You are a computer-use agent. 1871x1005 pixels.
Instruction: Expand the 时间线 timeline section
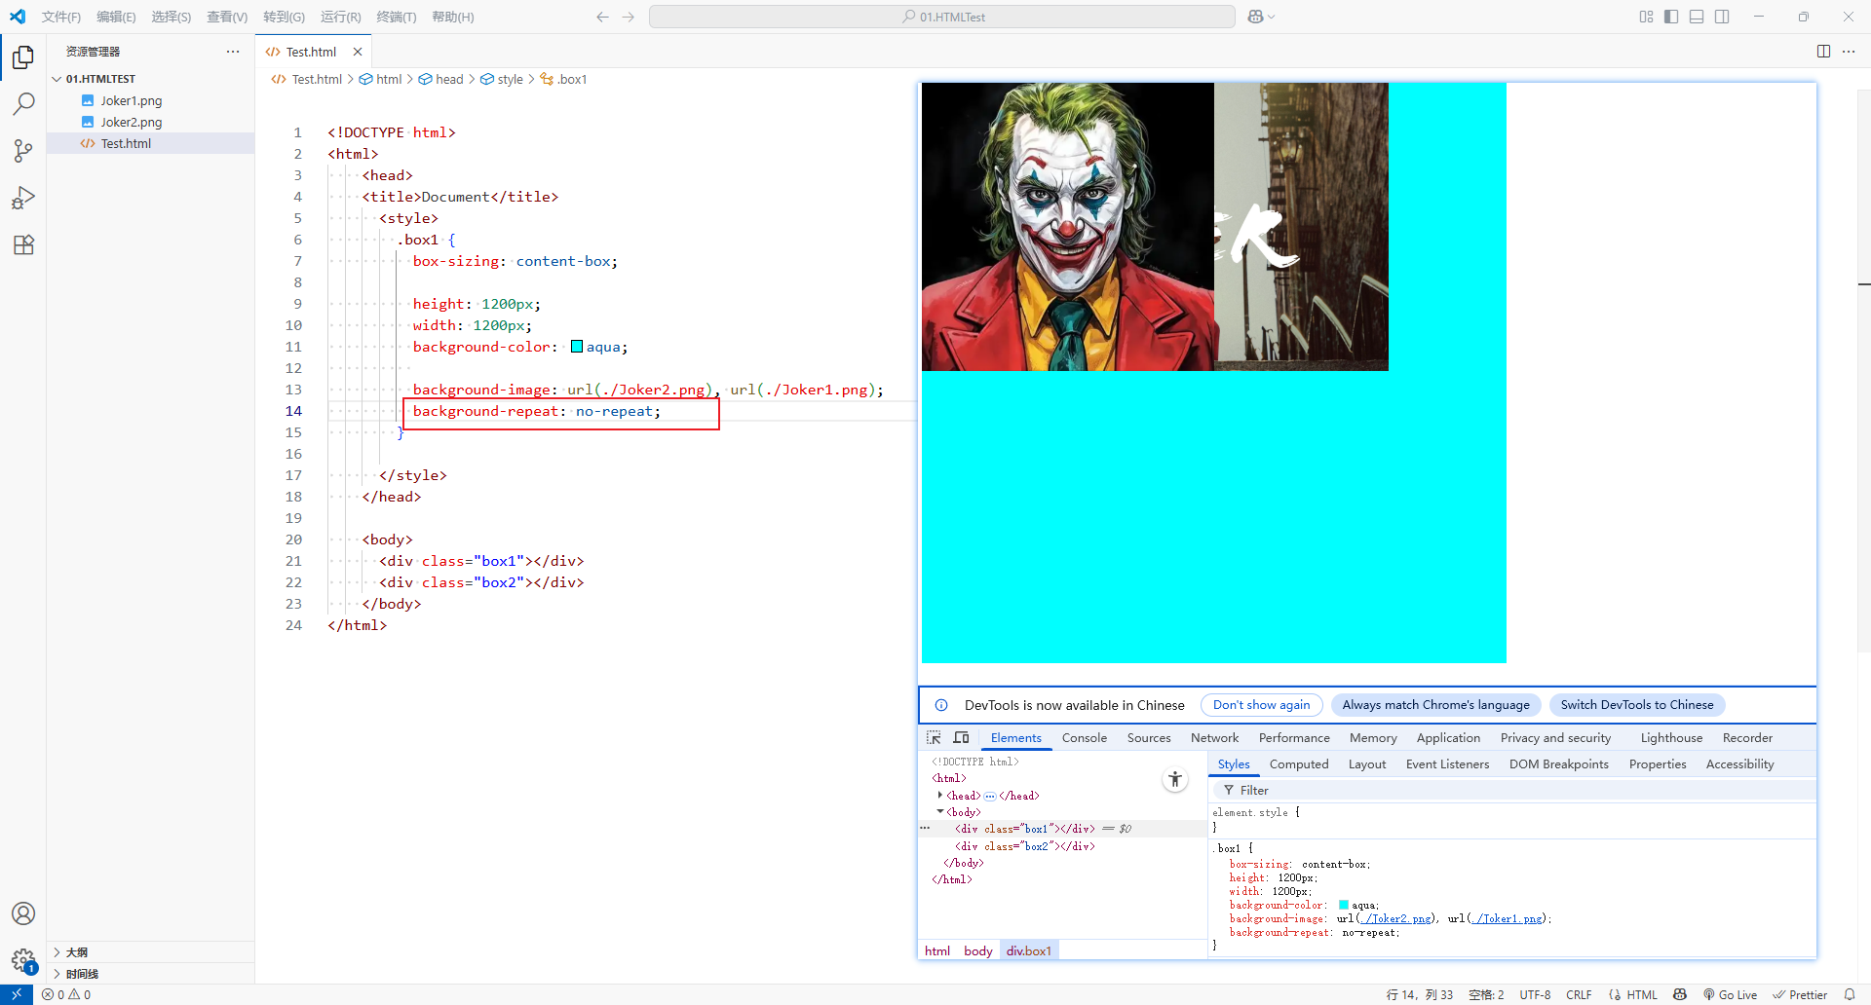click(x=57, y=974)
